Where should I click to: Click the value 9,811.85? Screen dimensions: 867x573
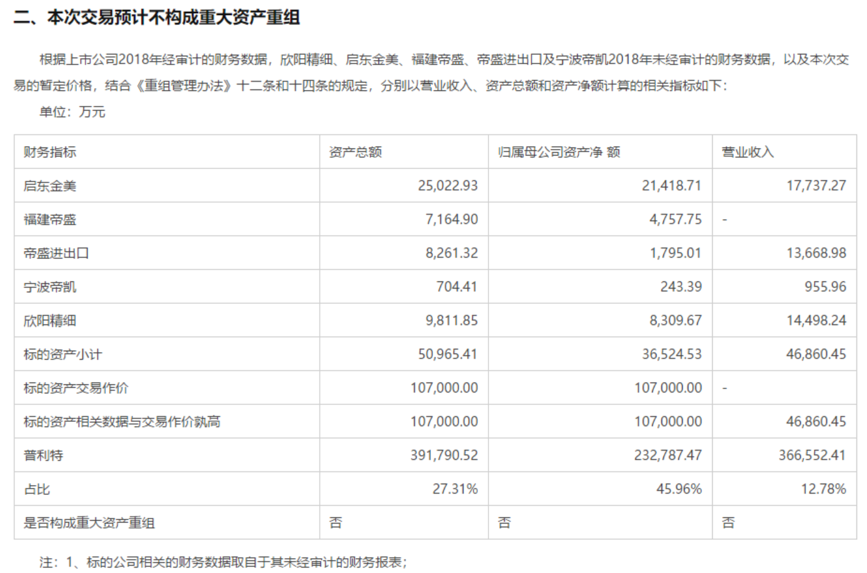click(x=452, y=320)
